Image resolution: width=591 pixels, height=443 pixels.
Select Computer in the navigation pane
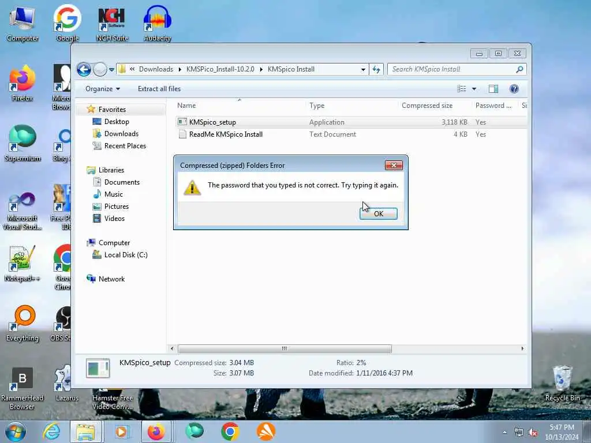click(114, 243)
